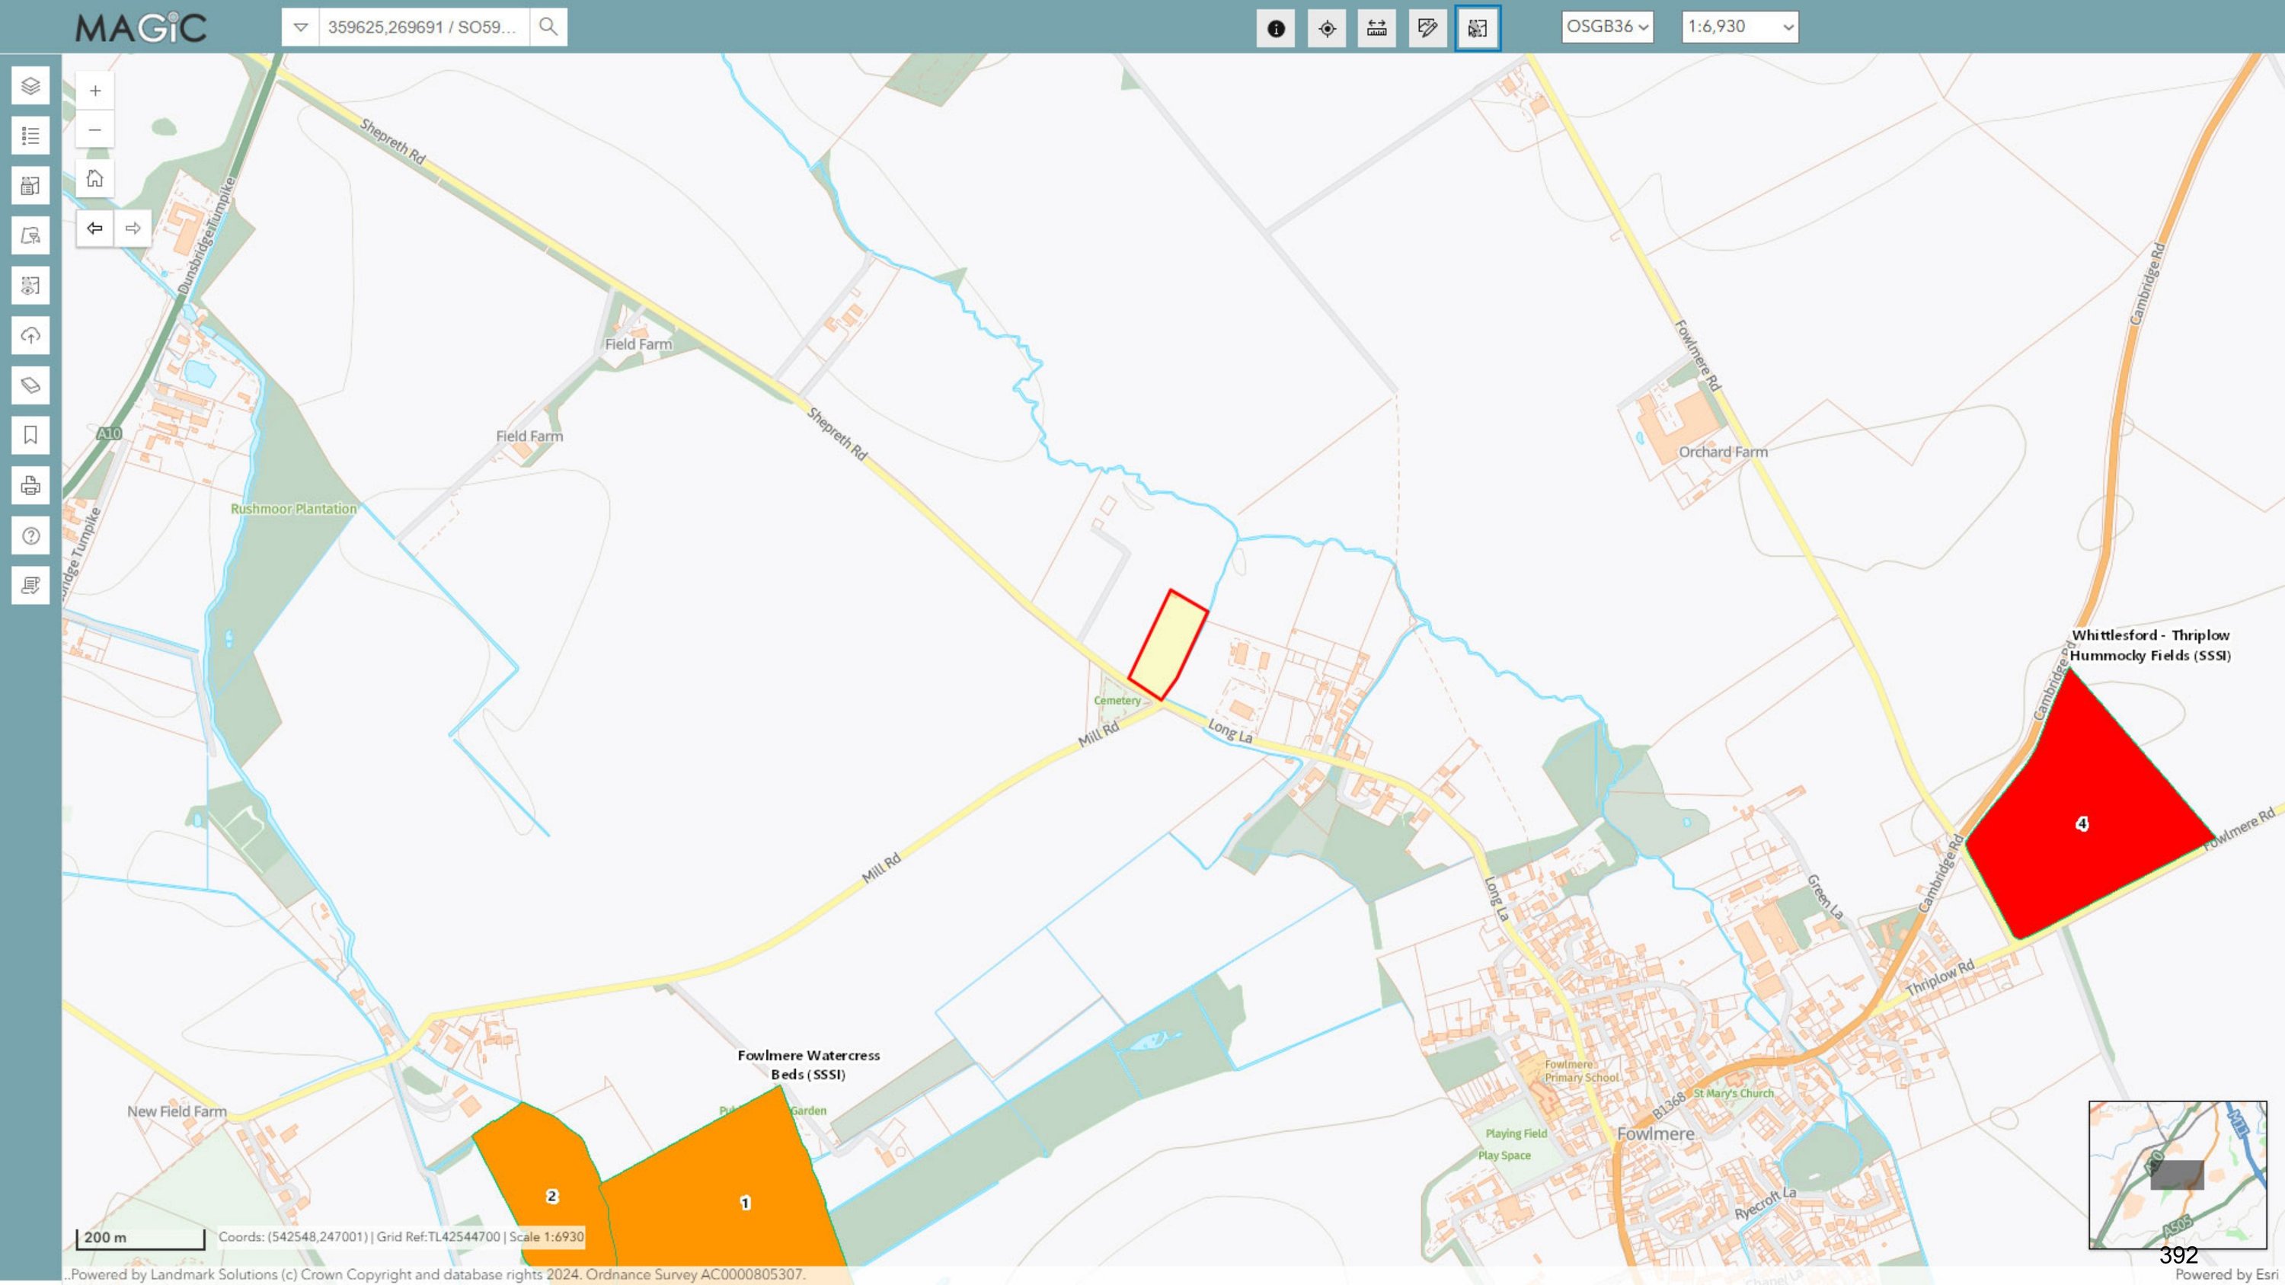
Task: Toggle the locate position crosshair tool
Action: (1327, 28)
